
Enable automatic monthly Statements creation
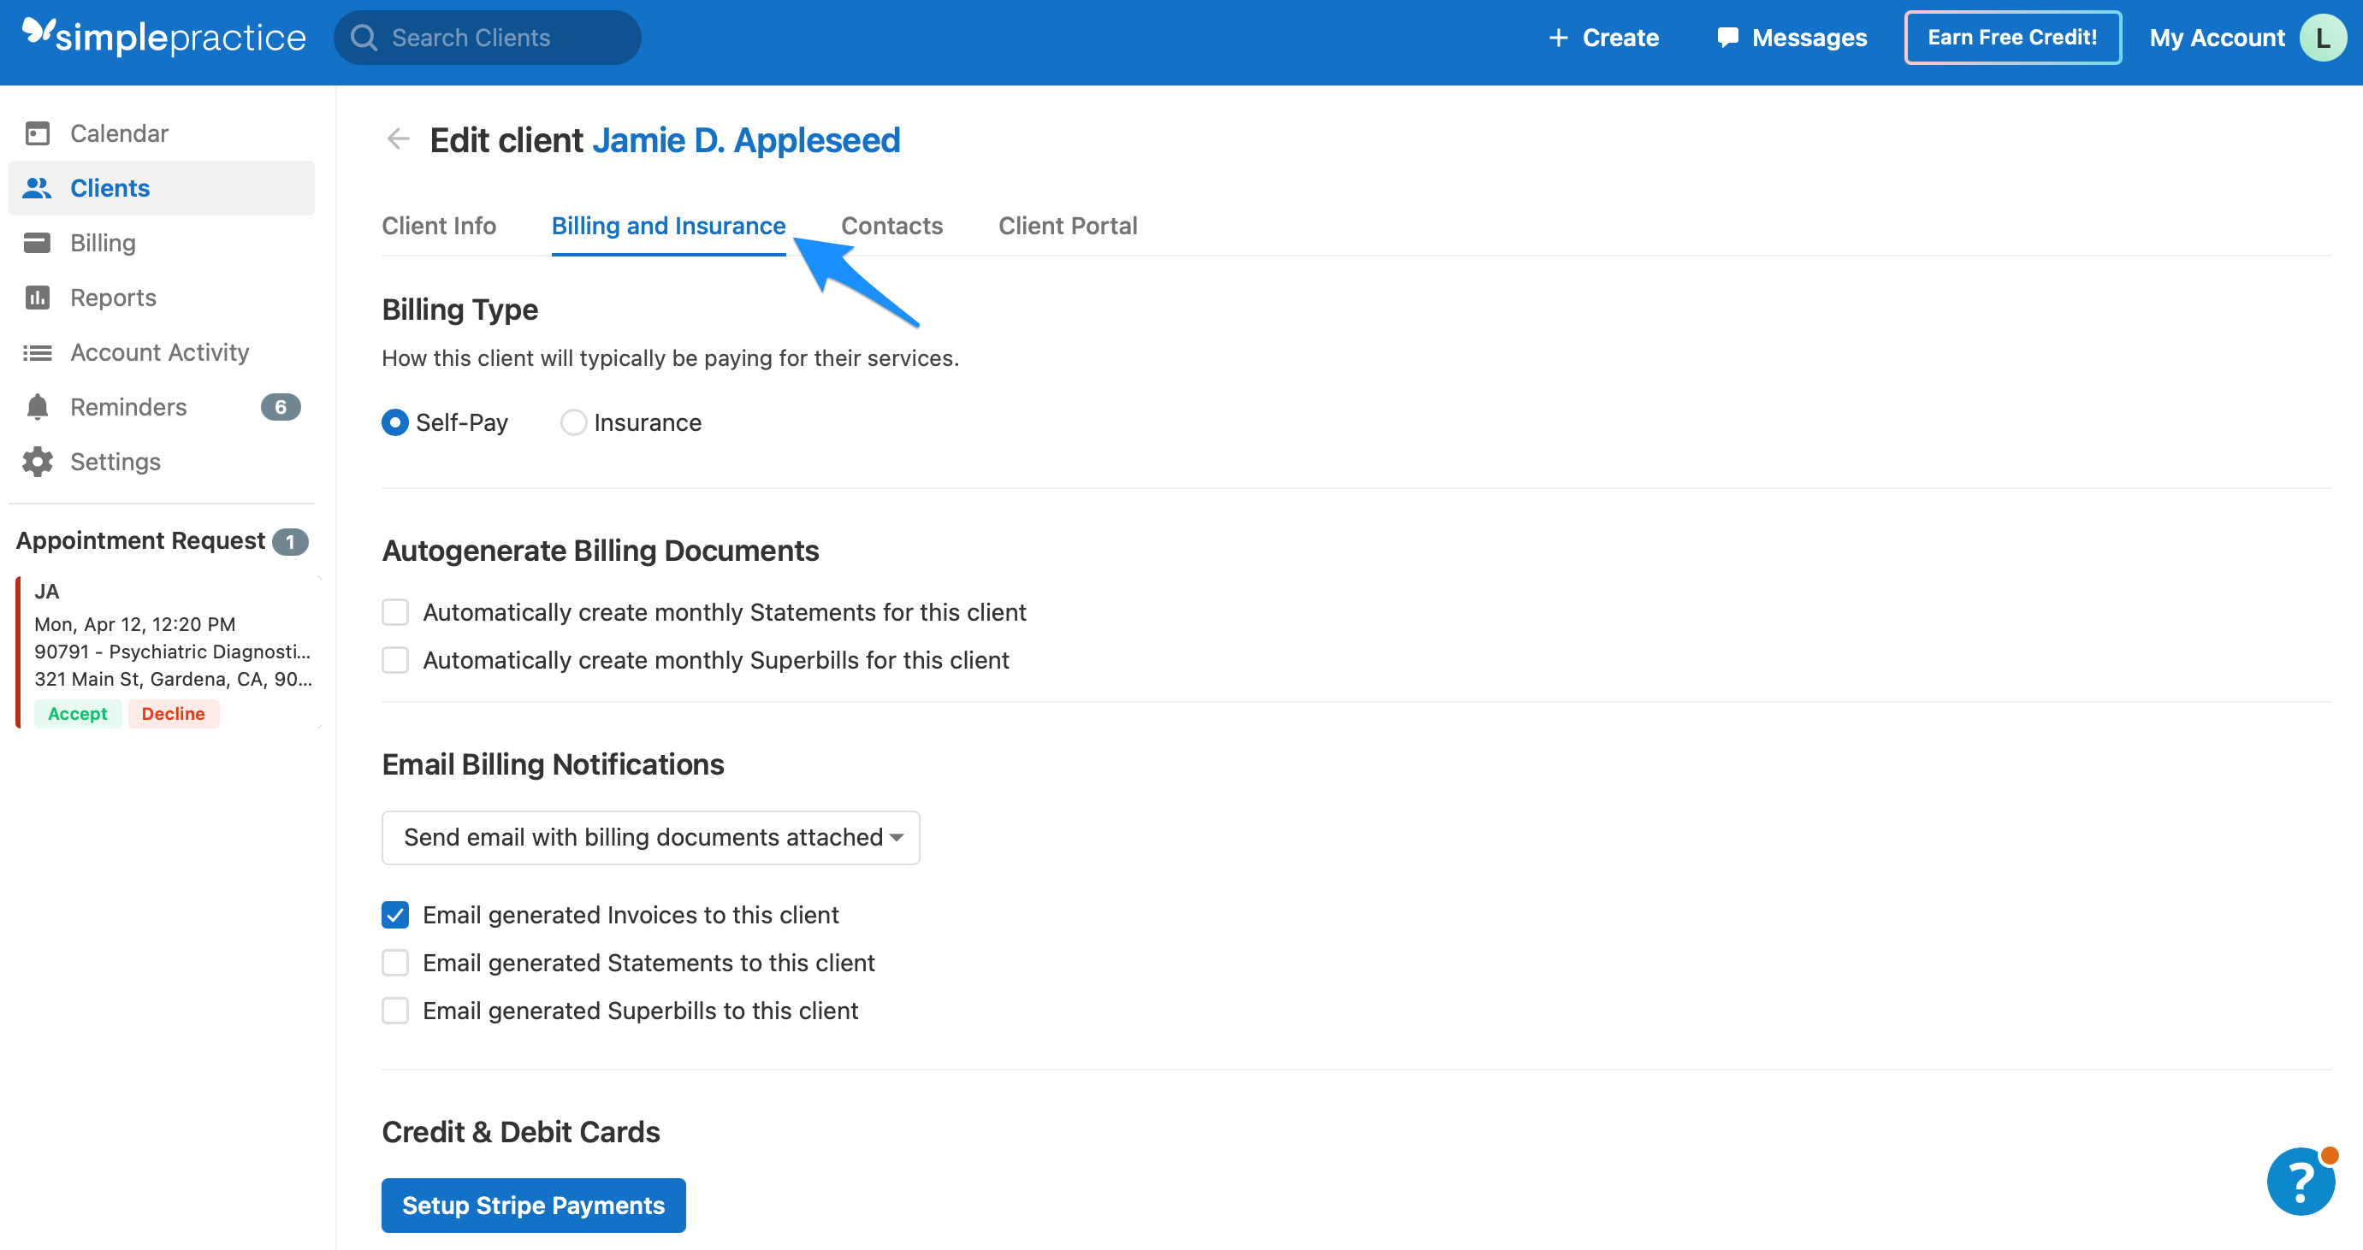[x=394, y=612]
